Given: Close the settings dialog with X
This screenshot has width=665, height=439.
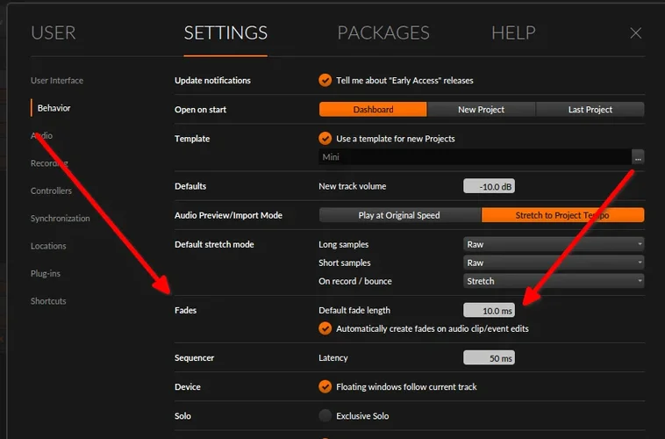Looking at the screenshot, I should pos(636,33).
